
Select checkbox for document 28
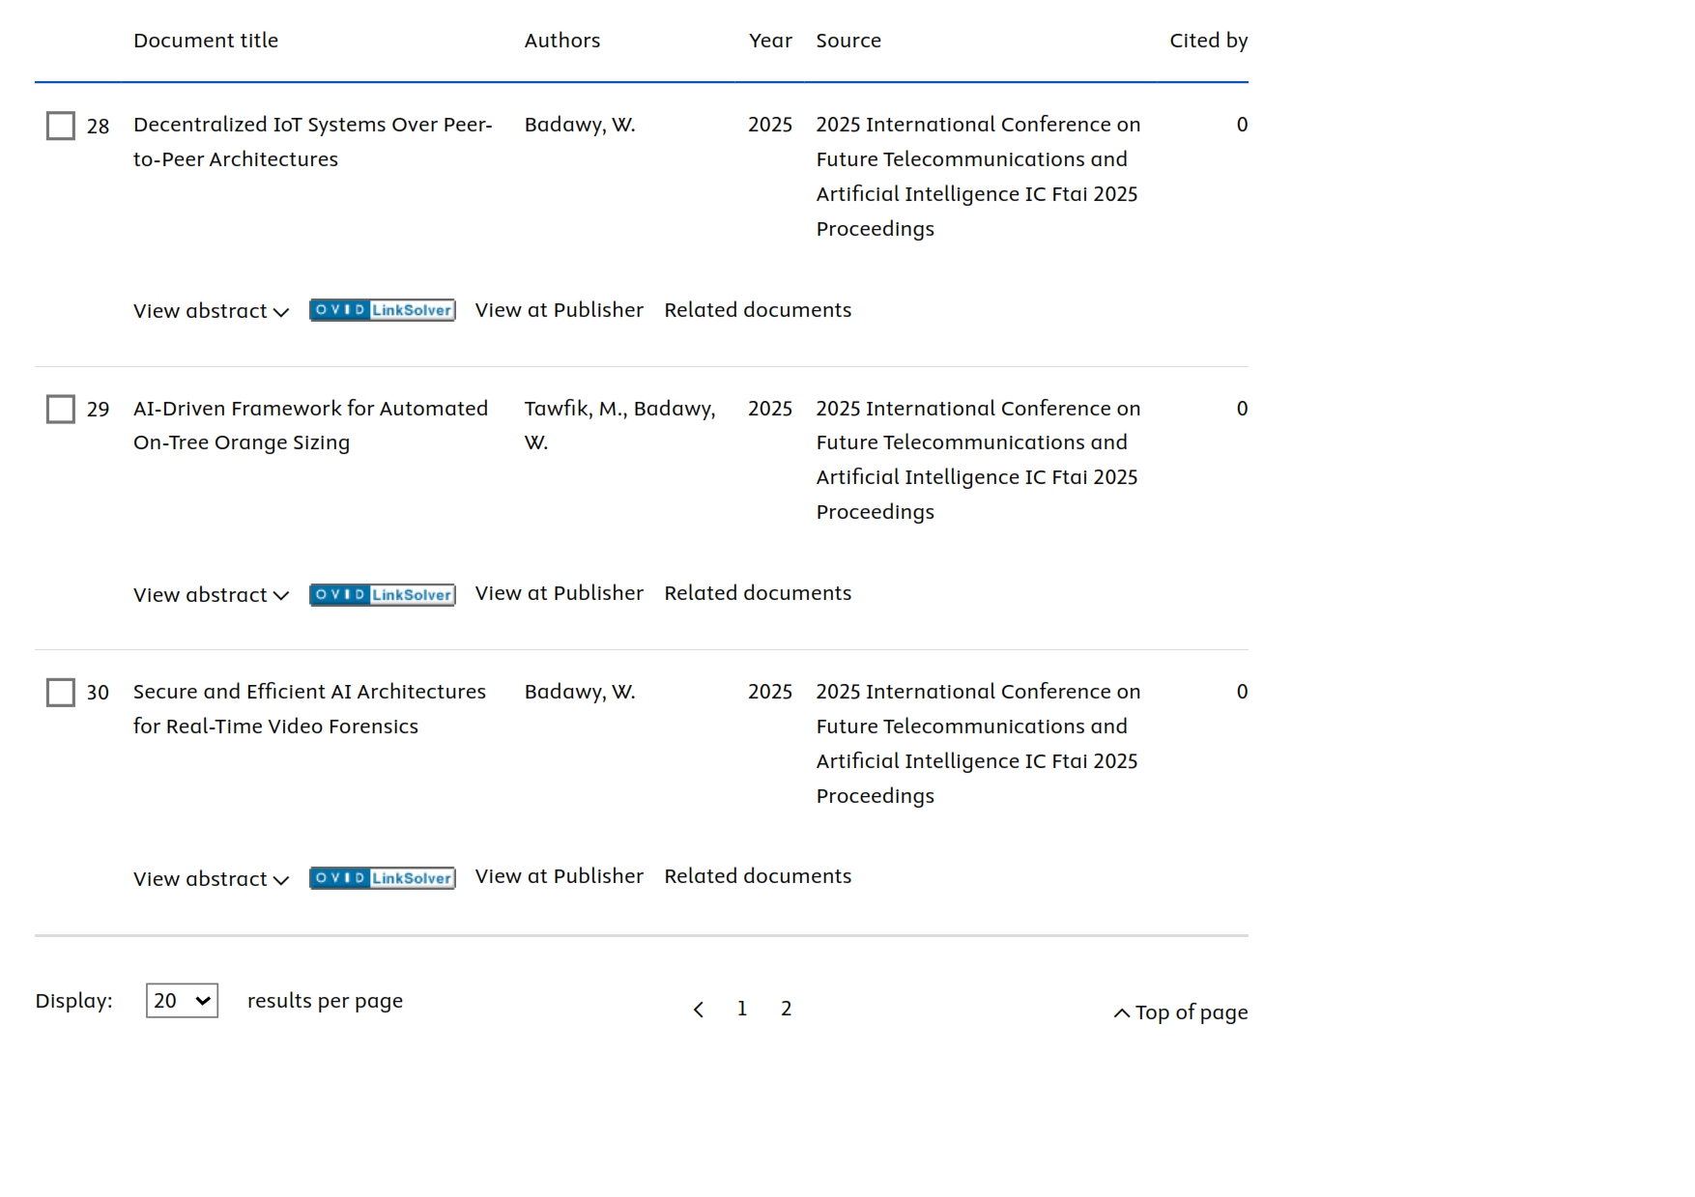[x=61, y=126]
